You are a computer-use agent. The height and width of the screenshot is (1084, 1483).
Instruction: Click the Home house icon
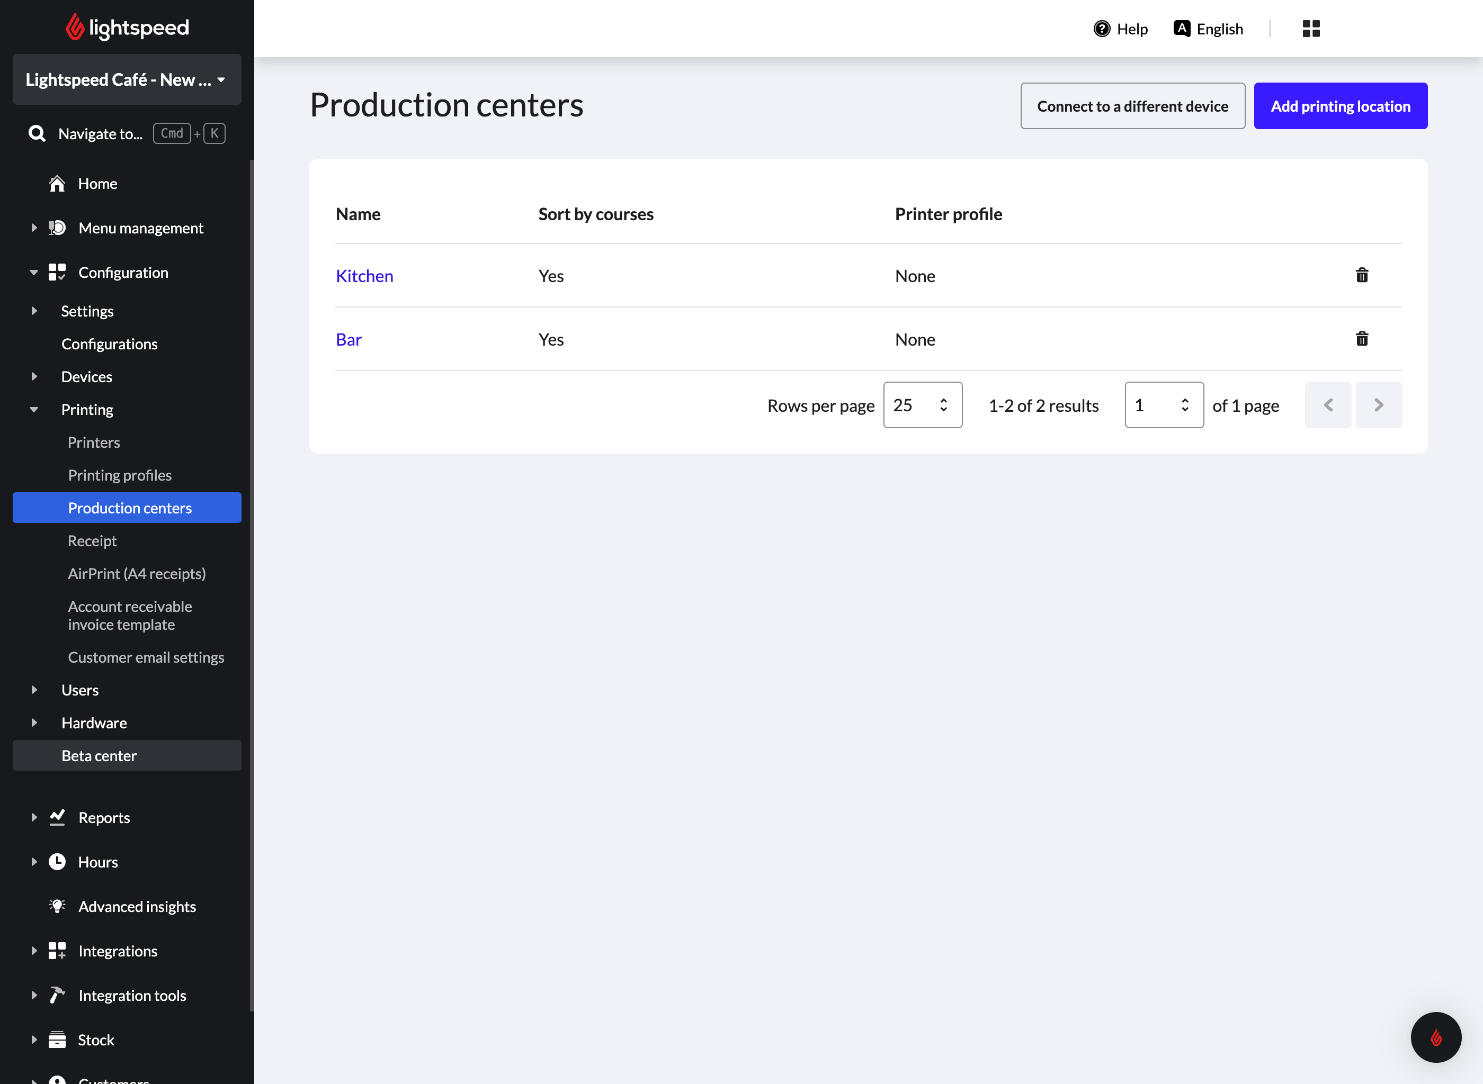pos(57,184)
